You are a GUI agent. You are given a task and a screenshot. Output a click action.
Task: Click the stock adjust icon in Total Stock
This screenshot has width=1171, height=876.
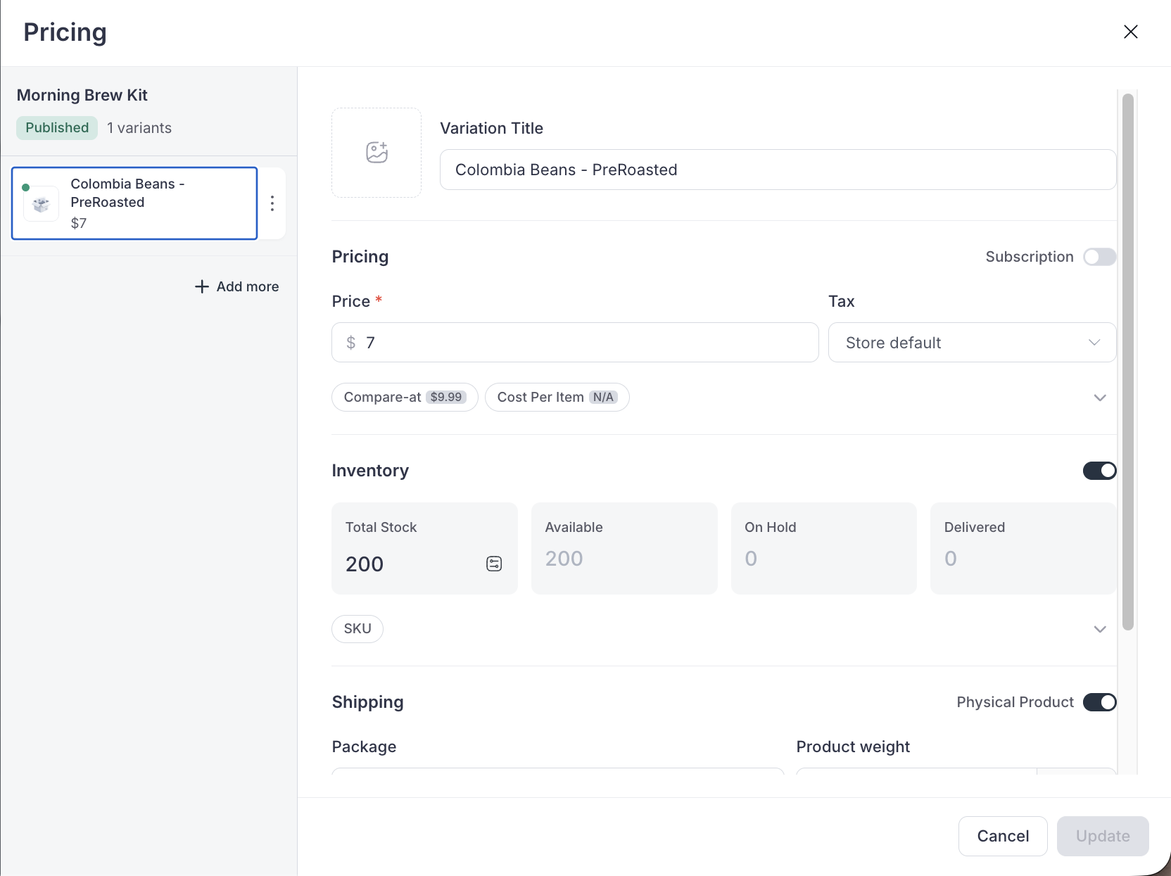[x=494, y=564]
